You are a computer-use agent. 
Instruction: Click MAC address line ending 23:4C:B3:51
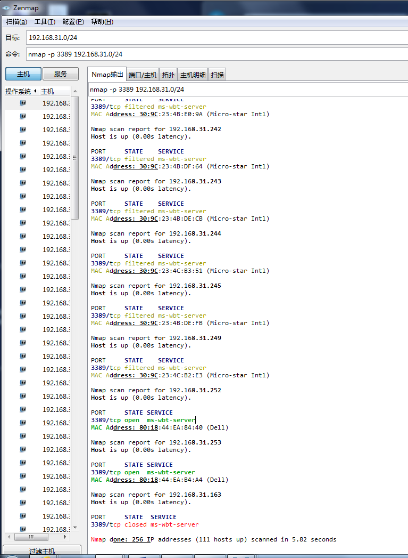(180, 271)
